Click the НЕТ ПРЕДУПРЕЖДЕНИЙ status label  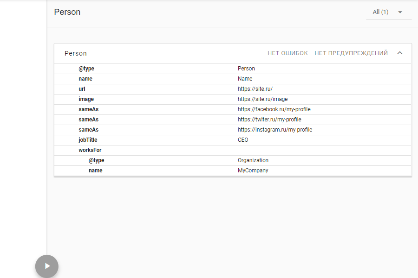351,53
